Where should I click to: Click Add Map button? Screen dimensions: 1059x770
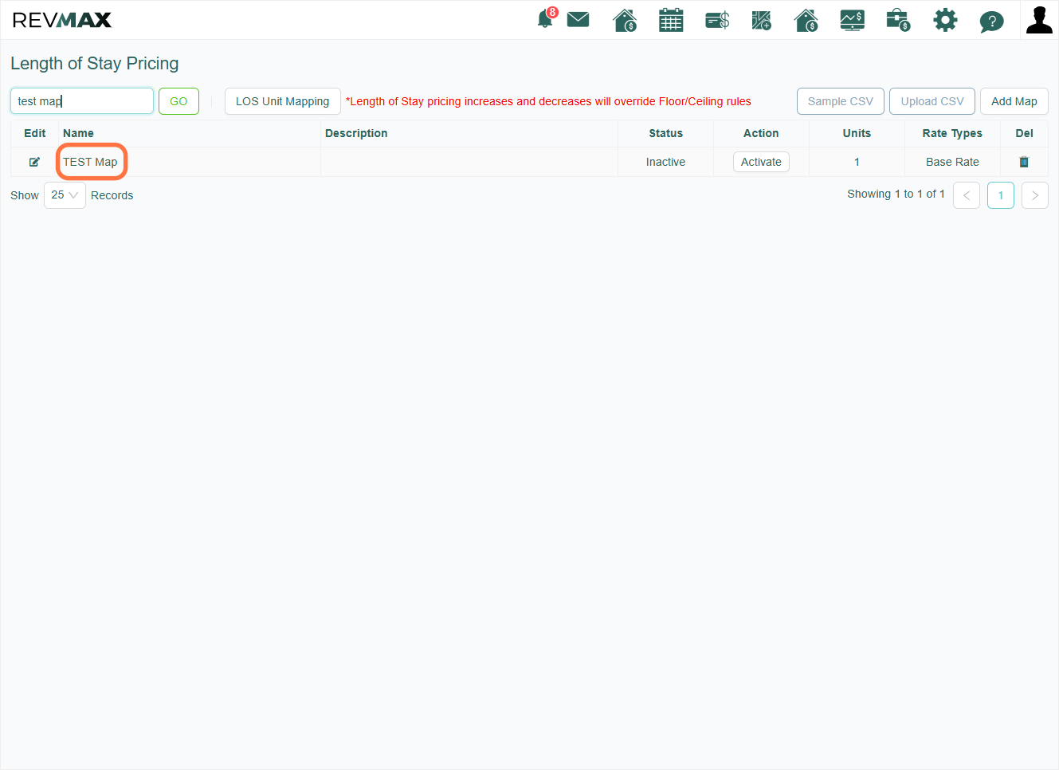[1014, 101]
